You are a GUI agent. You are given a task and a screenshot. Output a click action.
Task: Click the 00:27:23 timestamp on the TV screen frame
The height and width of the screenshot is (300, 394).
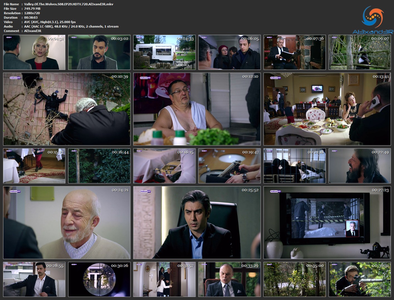point(380,190)
